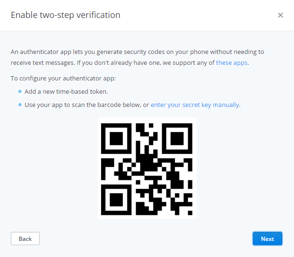Click the bullet beside "Use your app to scan"

click(x=20, y=105)
